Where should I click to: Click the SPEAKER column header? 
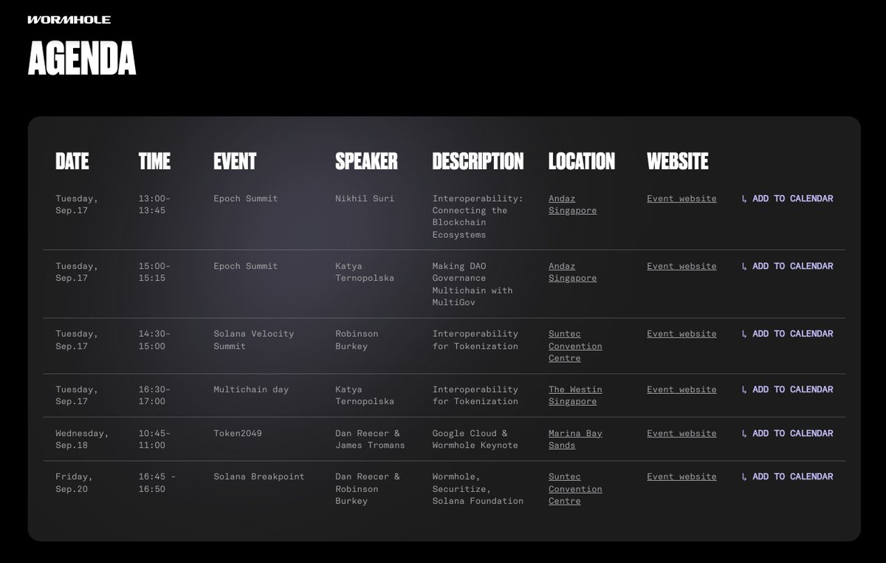(366, 161)
